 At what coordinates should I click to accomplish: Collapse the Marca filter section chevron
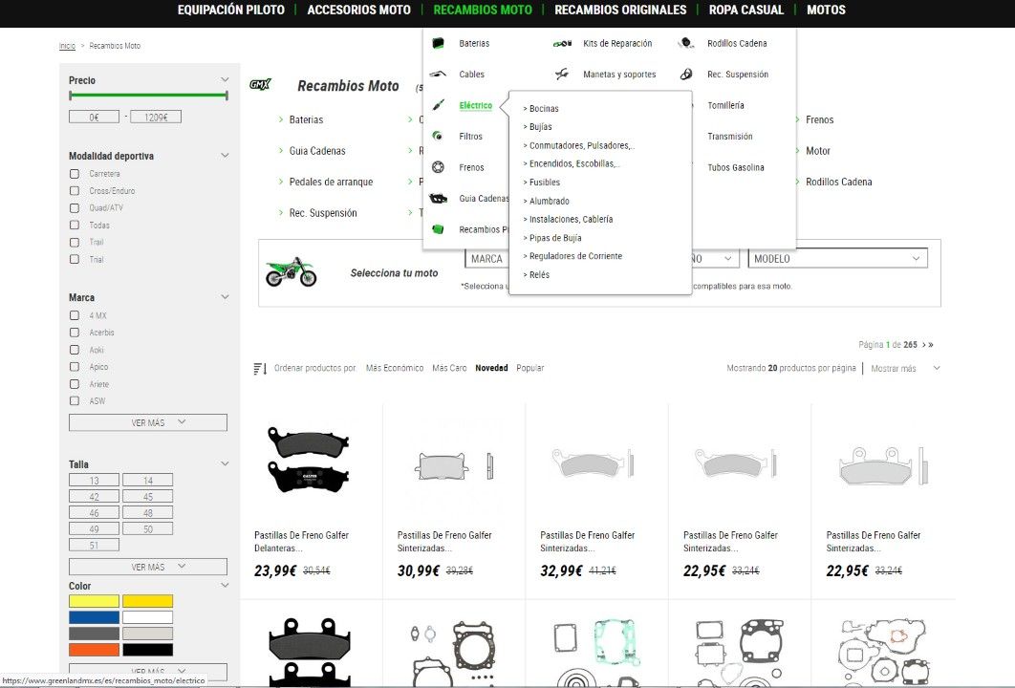tap(225, 297)
